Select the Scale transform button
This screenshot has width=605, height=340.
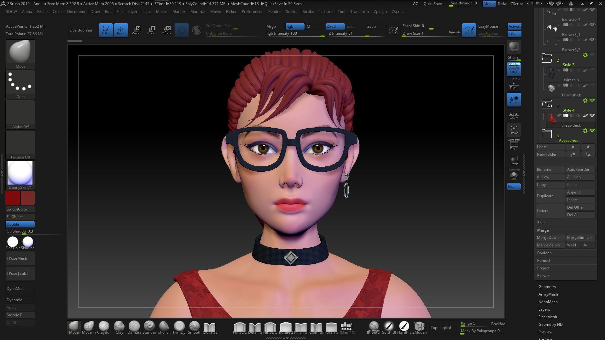tap(151, 30)
